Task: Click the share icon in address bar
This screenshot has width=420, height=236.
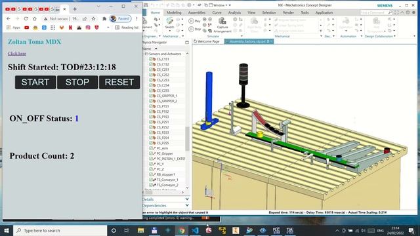Action: [x=85, y=19]
